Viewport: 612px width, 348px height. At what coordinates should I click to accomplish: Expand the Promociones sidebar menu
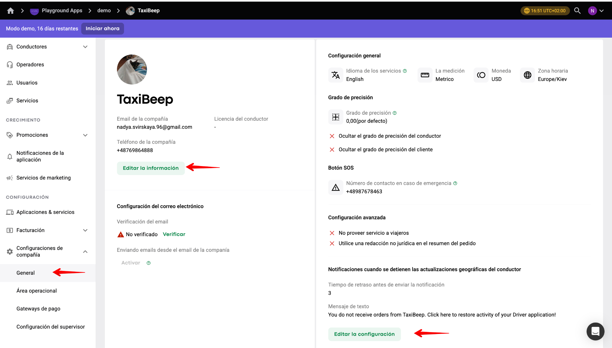pyautogui.click(x=85, y=135)
